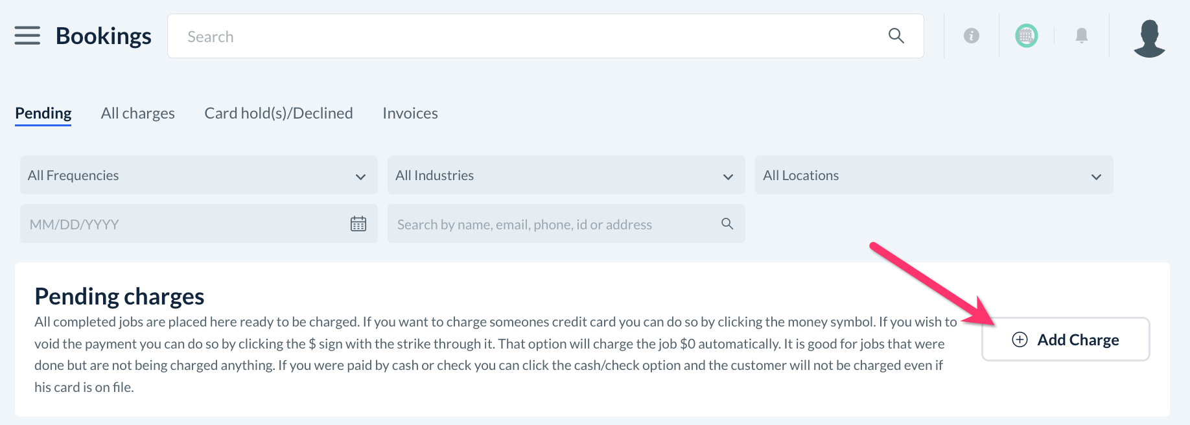
Task: Click the magnifier in the name search field
Action: (727, 224)
